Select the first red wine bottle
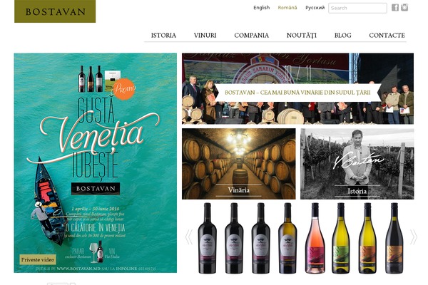Screen dimensions: 428x285 208,238
